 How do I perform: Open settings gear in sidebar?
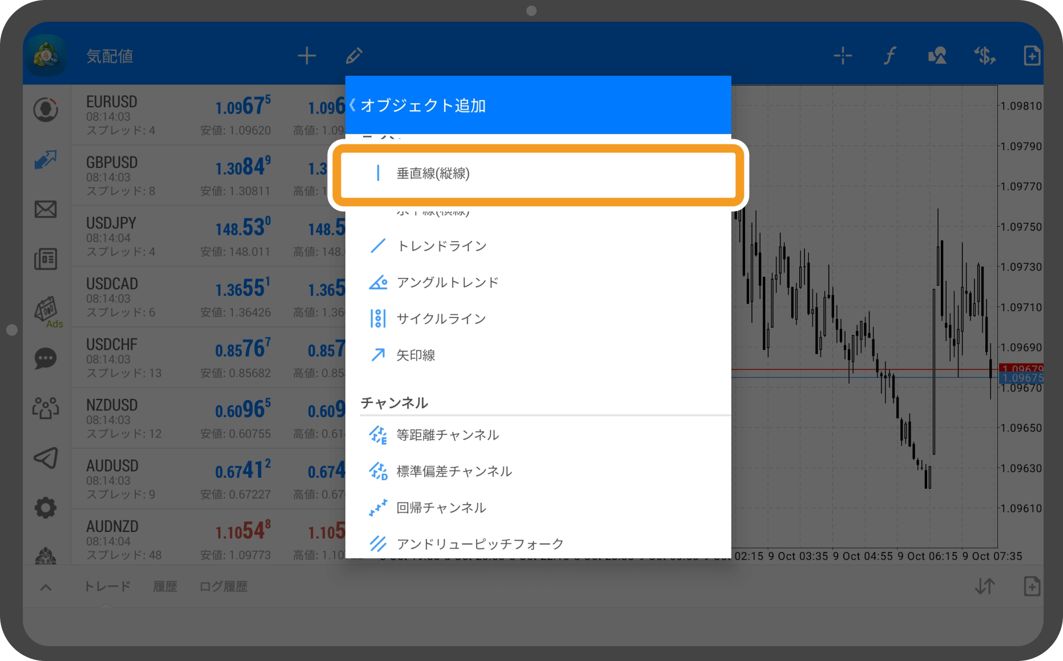[46, 507]
